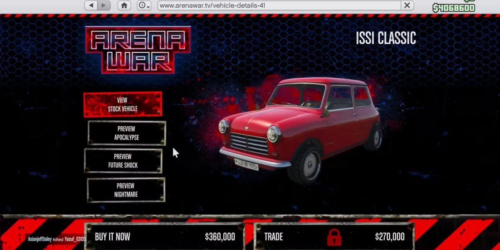Click the browser forward arrow
Viewport: 500px width, 250px height.
[104, 5]
